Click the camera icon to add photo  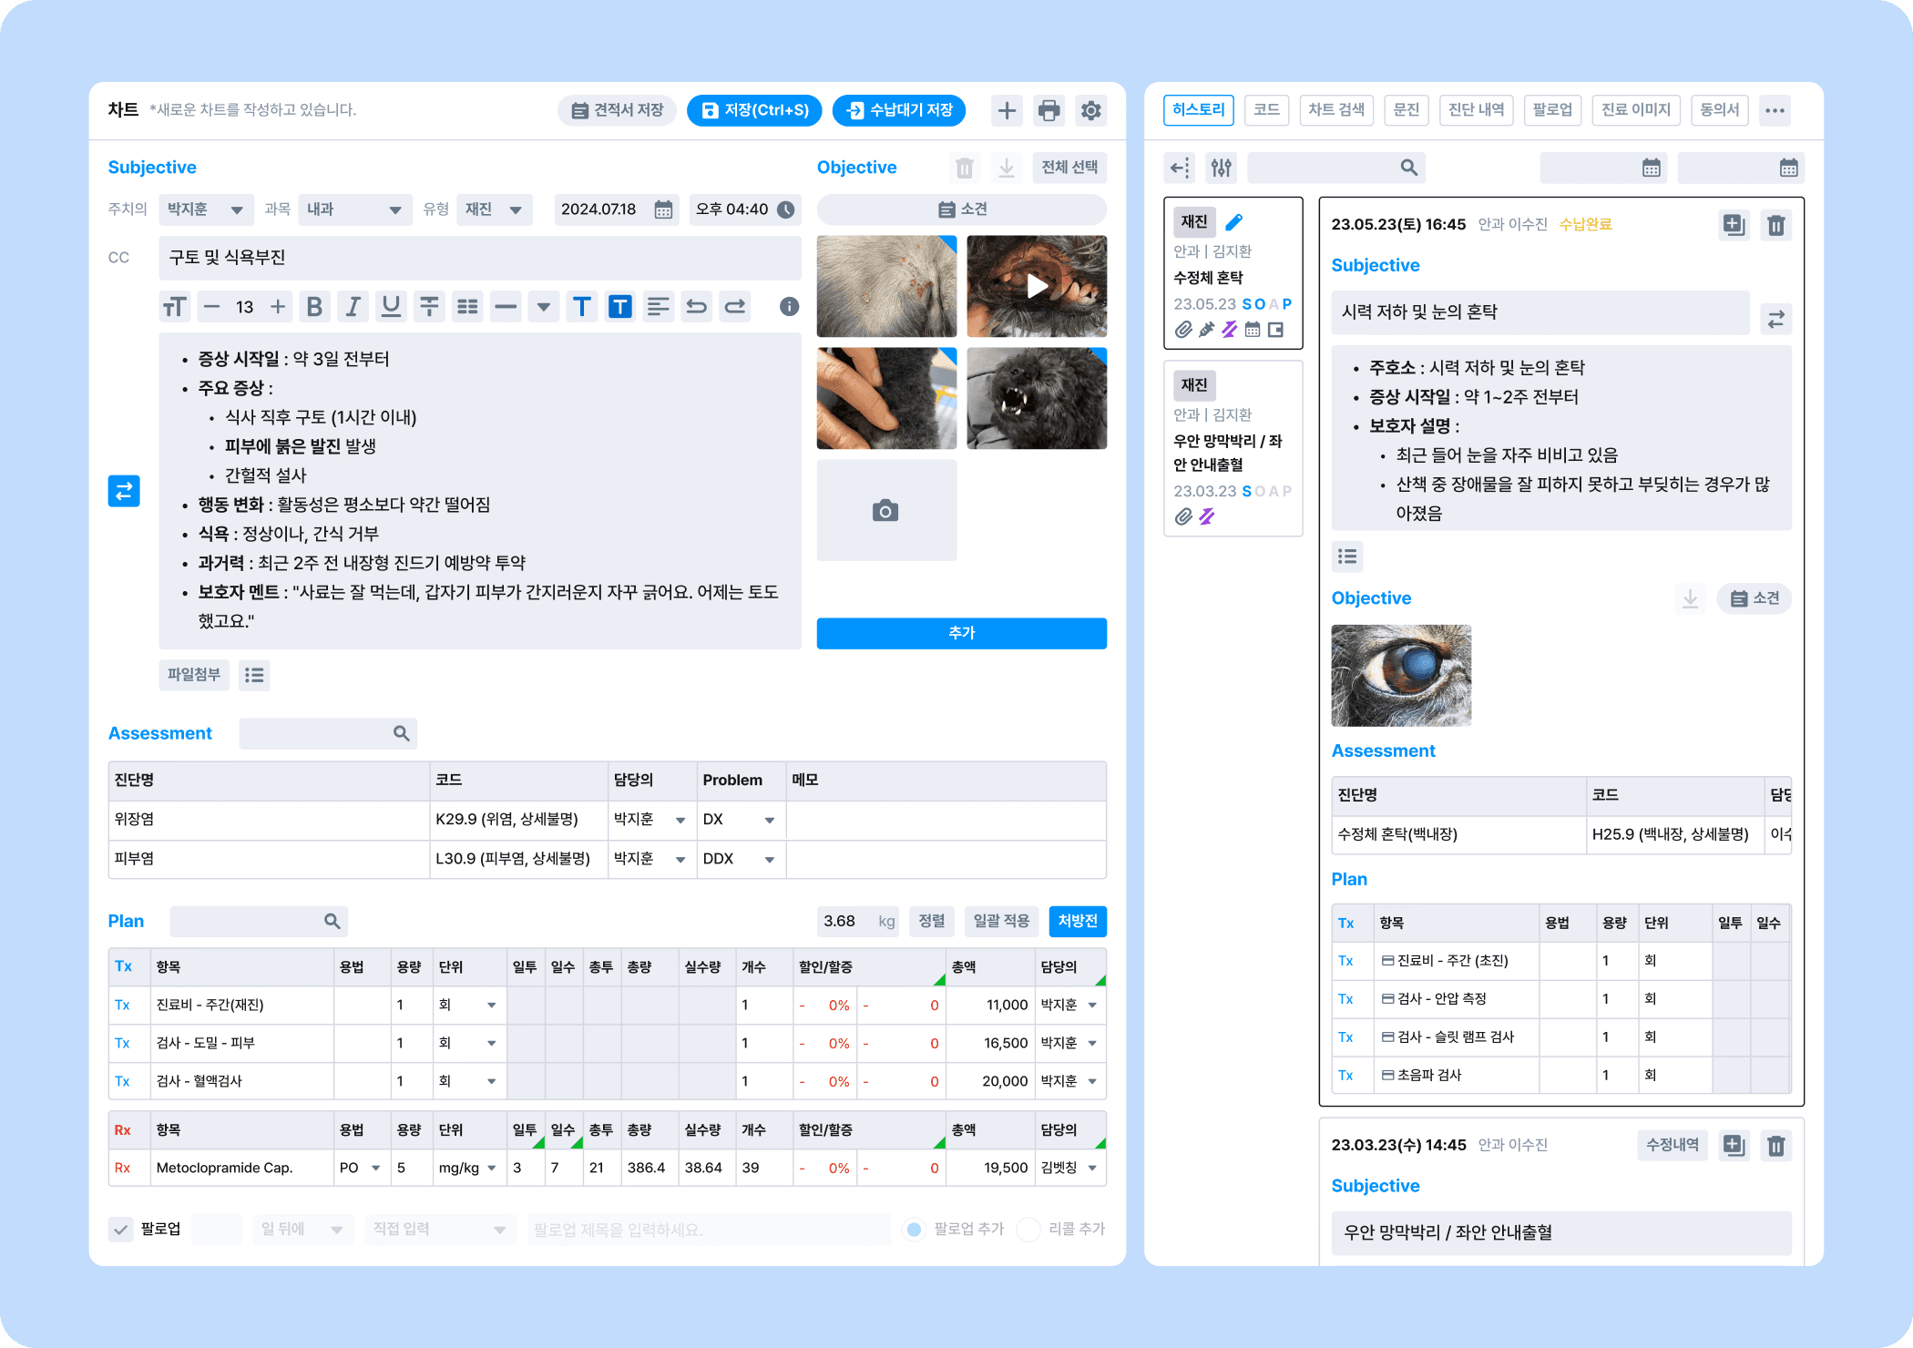pyautogui.click(x=885, y=510)
